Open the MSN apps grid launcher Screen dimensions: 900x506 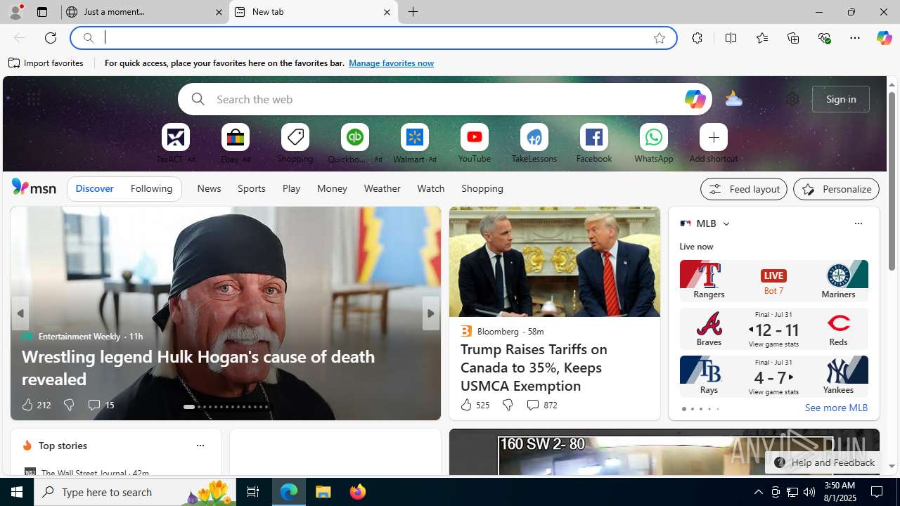pyautogui.click(x=33, y=99)
